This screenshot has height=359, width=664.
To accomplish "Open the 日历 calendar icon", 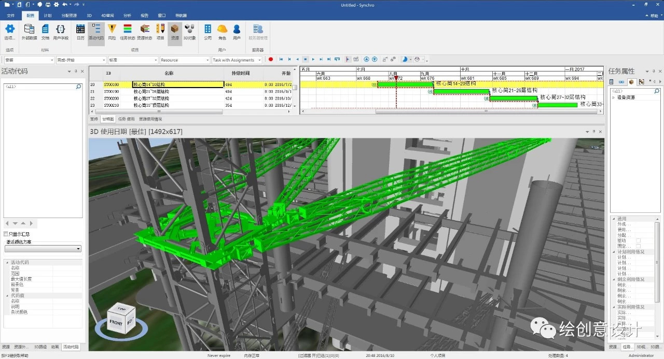I will 80,29.
